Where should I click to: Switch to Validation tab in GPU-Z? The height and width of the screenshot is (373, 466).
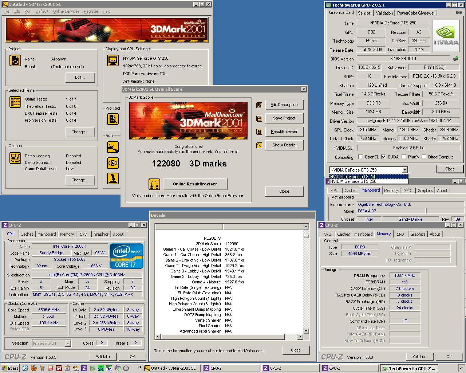[384, 13]
